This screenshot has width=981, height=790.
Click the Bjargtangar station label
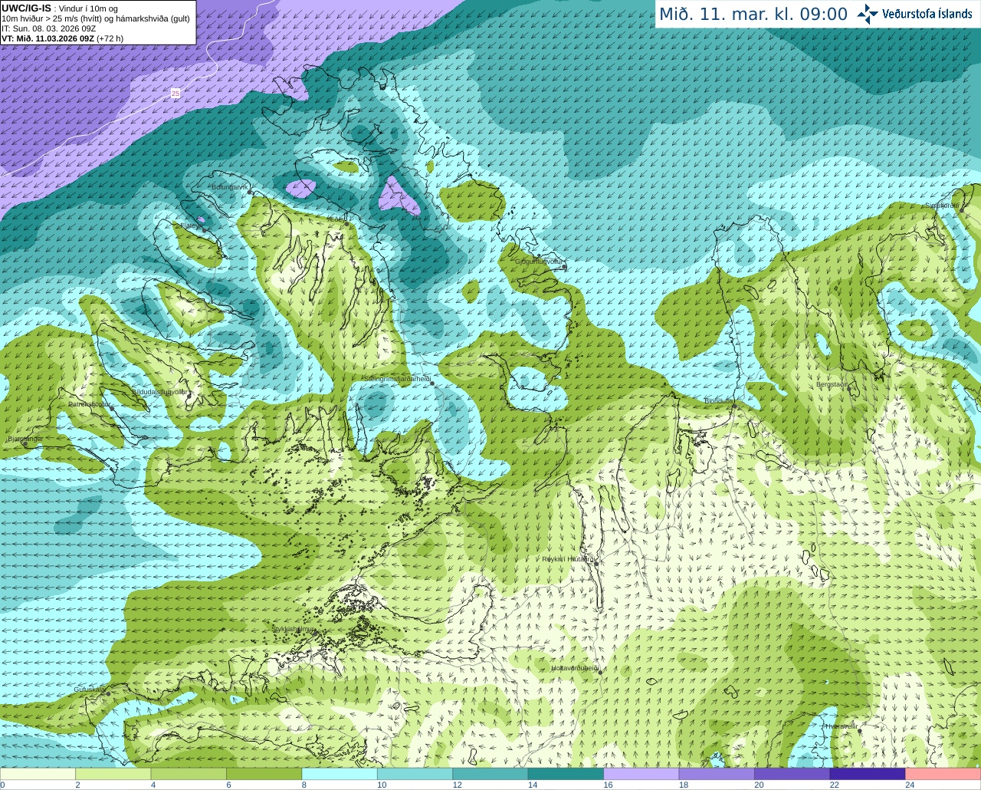[25, 439]
